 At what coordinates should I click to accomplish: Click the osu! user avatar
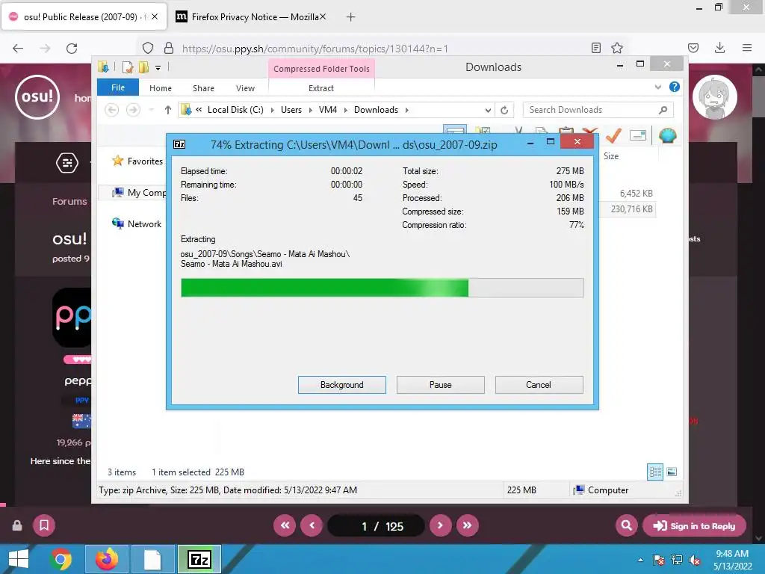click(x=715, y=97)
